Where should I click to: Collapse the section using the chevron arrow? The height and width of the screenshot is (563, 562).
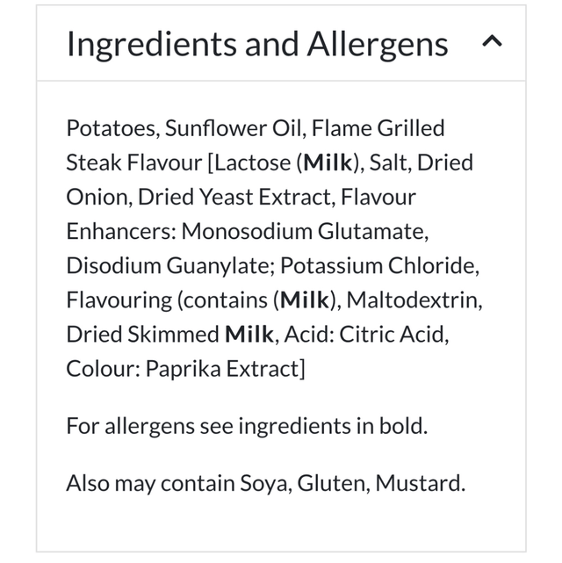click(x=493, y=42)
